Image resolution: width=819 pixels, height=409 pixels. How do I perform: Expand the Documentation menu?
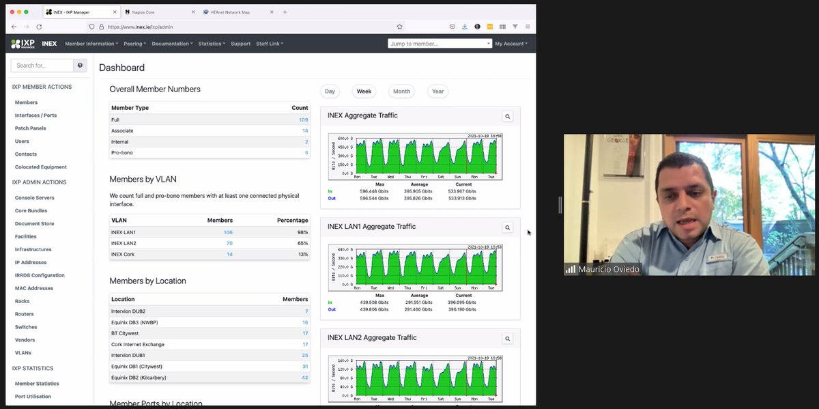click(172, 44)
